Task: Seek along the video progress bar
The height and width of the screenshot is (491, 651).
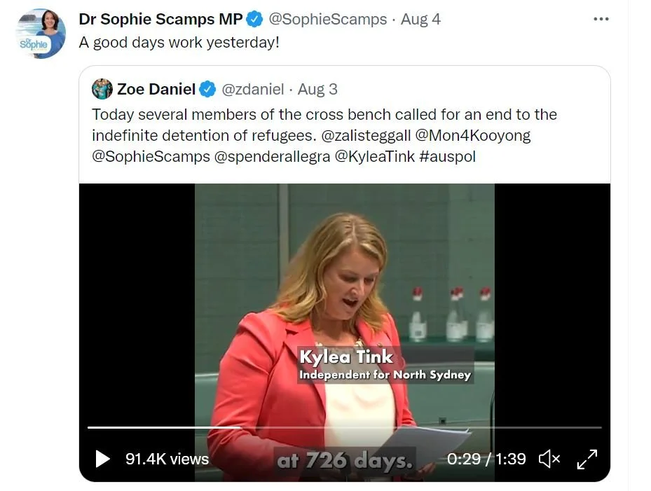Action: point(345,427)
